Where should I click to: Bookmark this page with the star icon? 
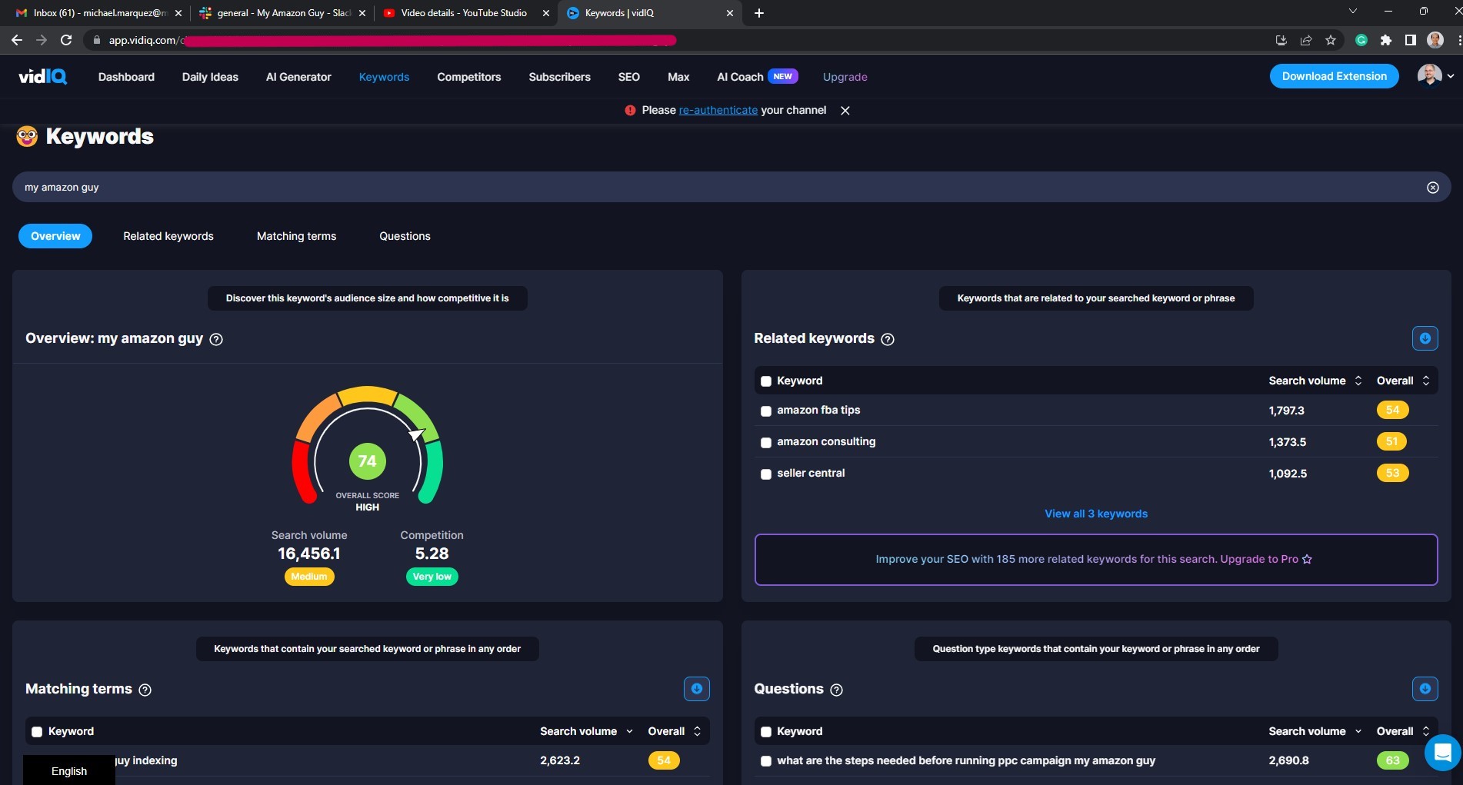(x=1331, y=40)
